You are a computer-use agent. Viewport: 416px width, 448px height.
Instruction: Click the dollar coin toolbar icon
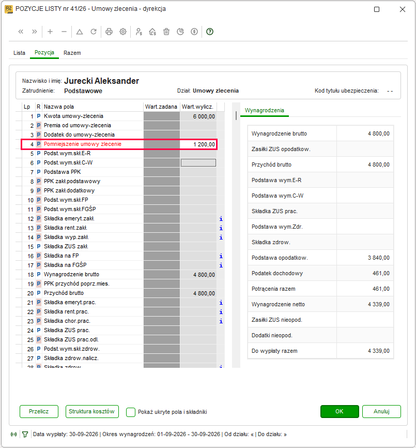coord(194,32)
